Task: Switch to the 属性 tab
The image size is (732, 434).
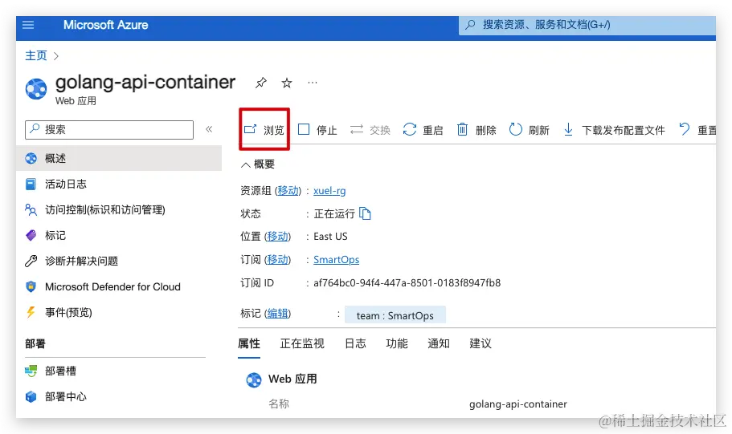Action: [249, 343]
